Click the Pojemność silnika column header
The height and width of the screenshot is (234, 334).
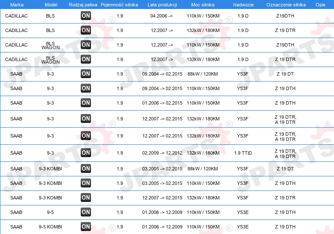point(119,5)
